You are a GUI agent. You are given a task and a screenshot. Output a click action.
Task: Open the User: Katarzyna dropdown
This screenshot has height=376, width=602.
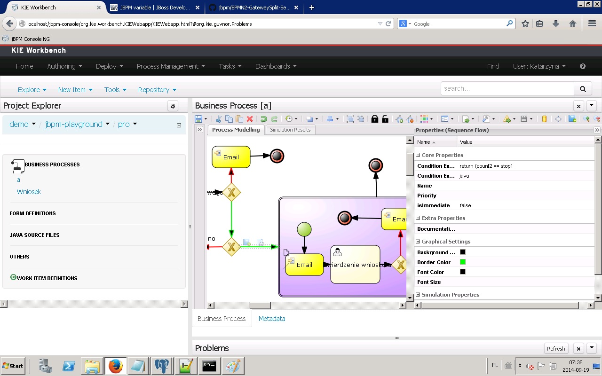pyautogui.click(x=539, y=66)
